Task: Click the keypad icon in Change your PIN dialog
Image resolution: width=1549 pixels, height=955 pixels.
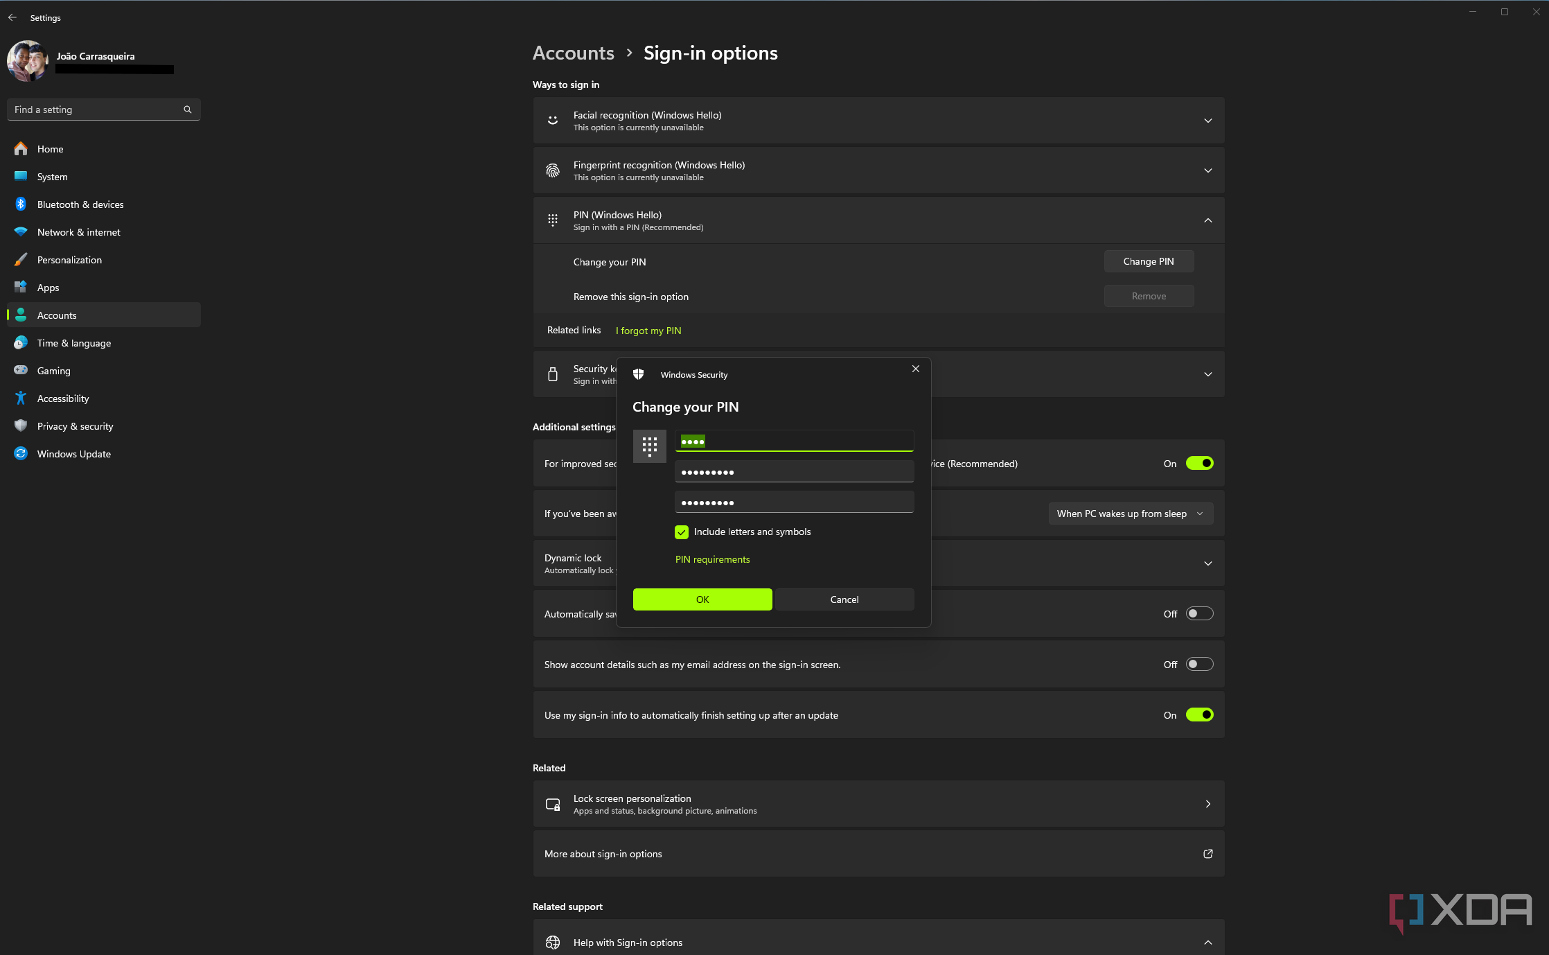Action: [650, 446]
